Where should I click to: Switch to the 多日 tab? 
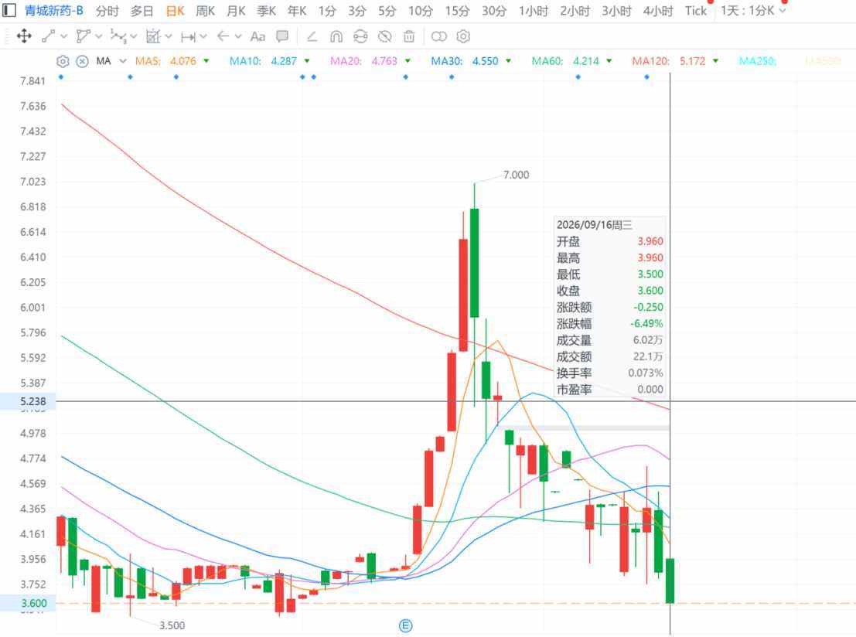pyautogui.click(x=142, y=11)
